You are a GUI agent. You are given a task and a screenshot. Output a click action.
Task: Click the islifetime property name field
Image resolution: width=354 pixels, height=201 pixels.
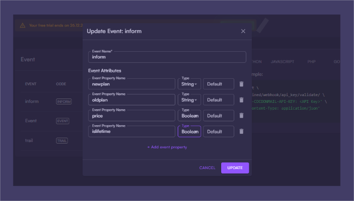coord(132,131)
